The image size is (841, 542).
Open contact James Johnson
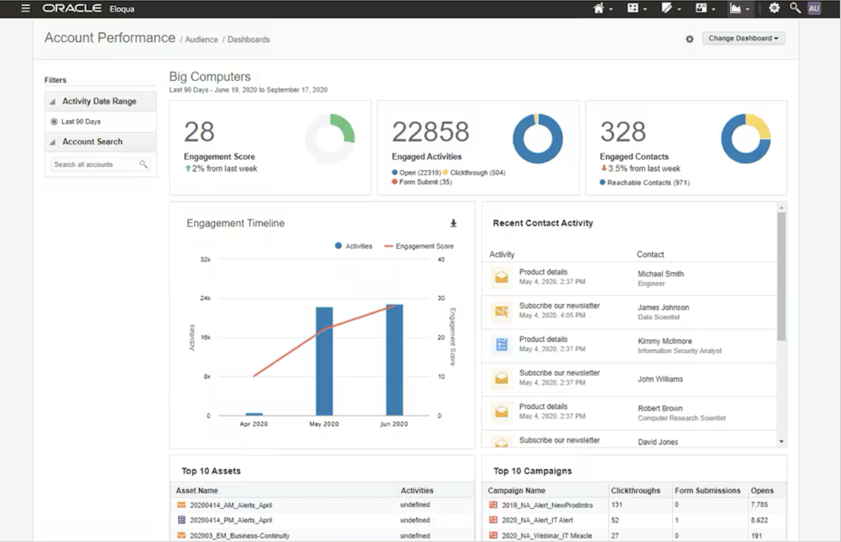663,307
